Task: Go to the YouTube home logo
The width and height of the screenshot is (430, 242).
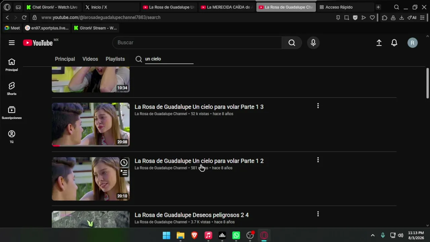Action: [x=38, y=43]
